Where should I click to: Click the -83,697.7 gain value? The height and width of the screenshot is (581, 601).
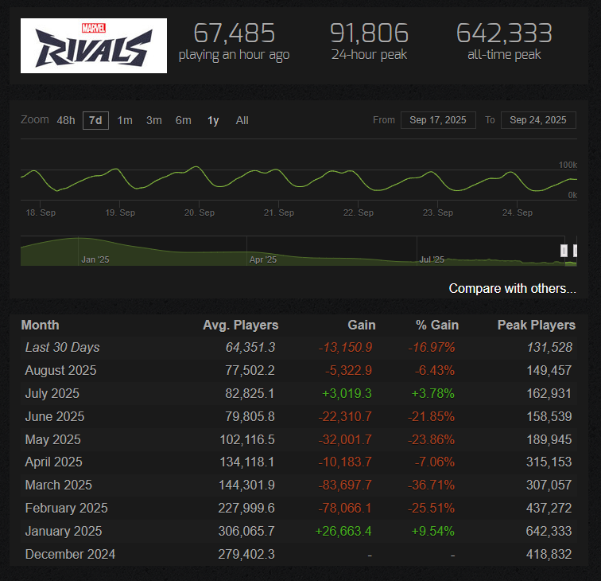tap(345, 485)
